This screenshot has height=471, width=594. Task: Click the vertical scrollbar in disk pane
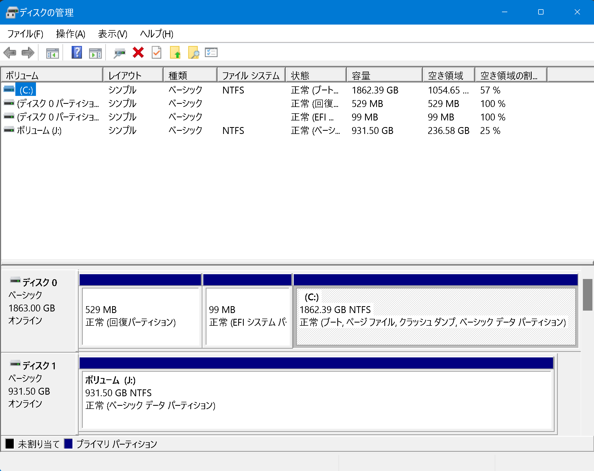[587, 295]
